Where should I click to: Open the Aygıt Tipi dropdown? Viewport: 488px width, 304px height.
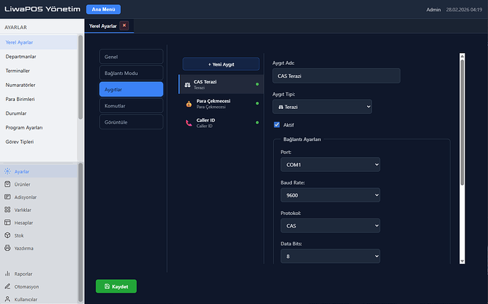[x=322, y=106]
